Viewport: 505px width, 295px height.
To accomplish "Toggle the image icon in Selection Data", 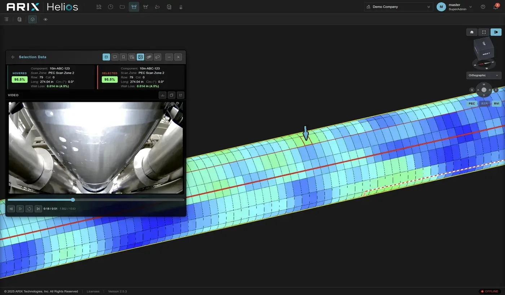I will (140, 57).
